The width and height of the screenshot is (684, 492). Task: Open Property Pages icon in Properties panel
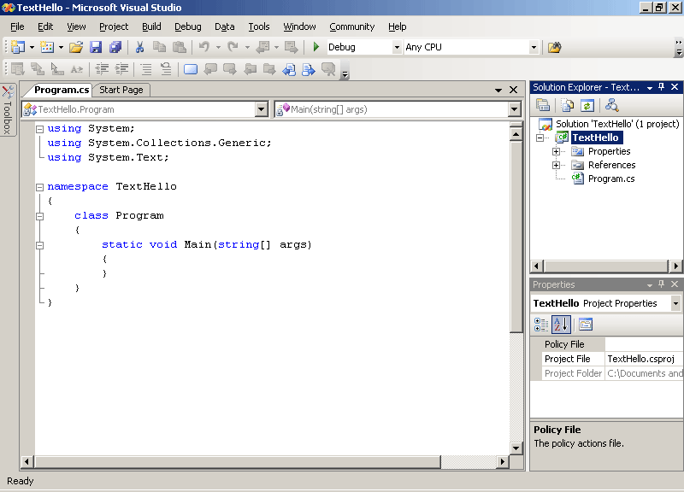click(586, 325)
